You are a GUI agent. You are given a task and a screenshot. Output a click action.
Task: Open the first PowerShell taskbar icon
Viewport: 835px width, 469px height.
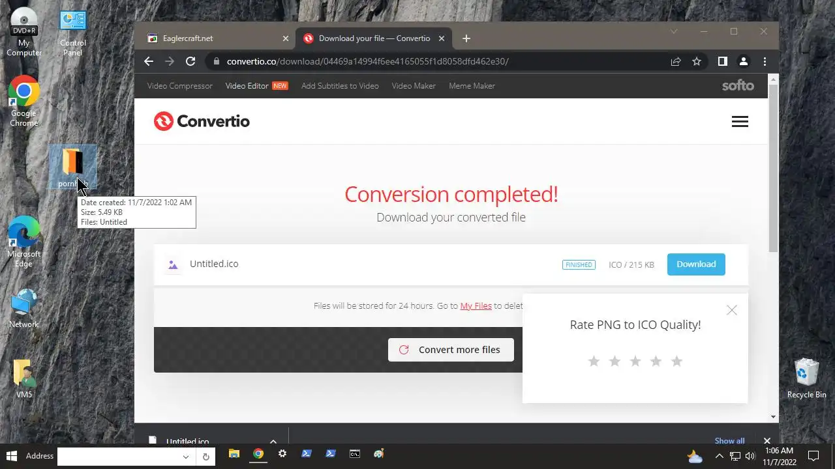(x=307, y=454)
